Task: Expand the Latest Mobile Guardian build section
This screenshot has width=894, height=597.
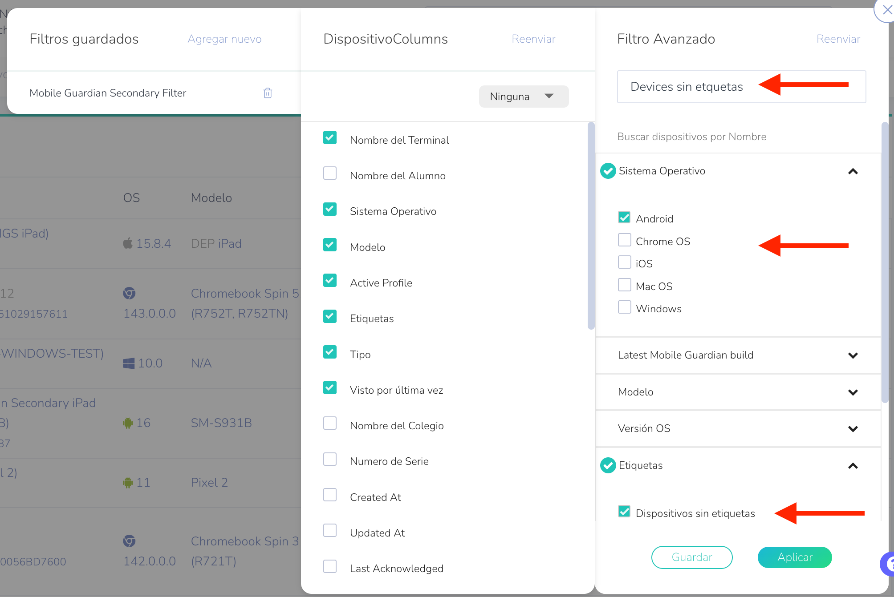Action: point(853,355)
